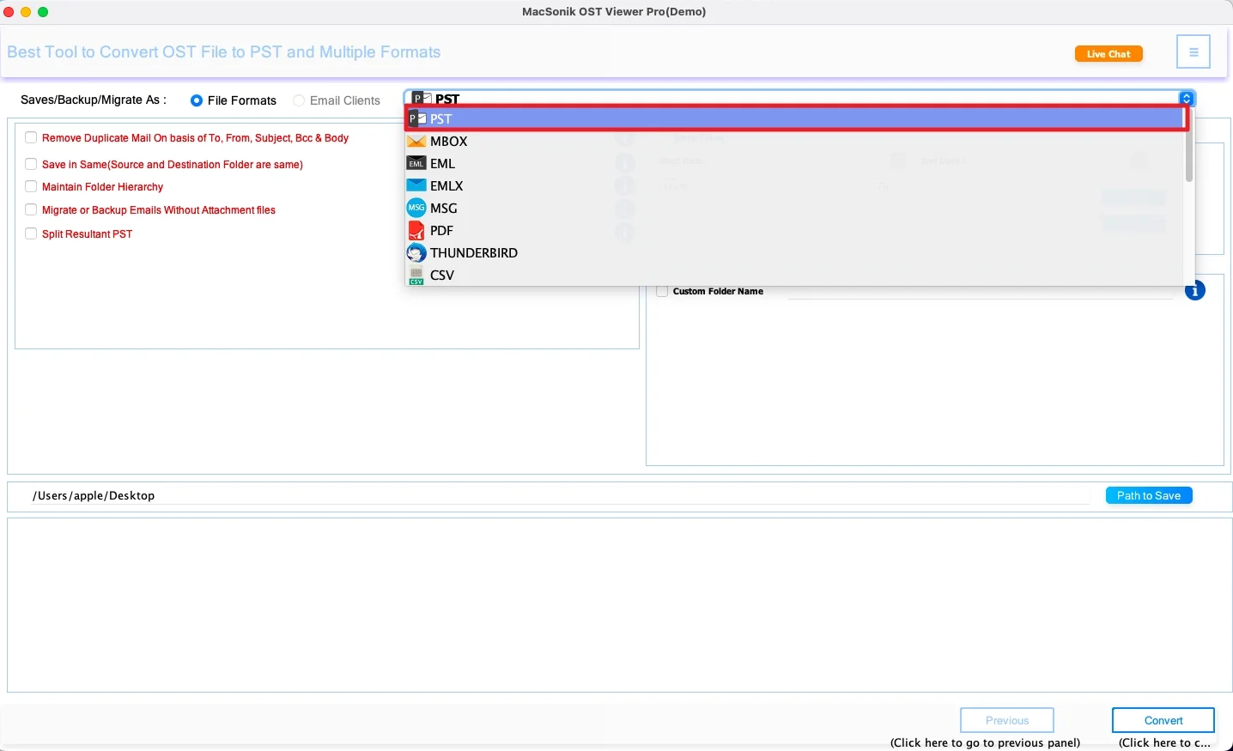
Task: Click the PDF red document icon
Action: coord(416,230)
